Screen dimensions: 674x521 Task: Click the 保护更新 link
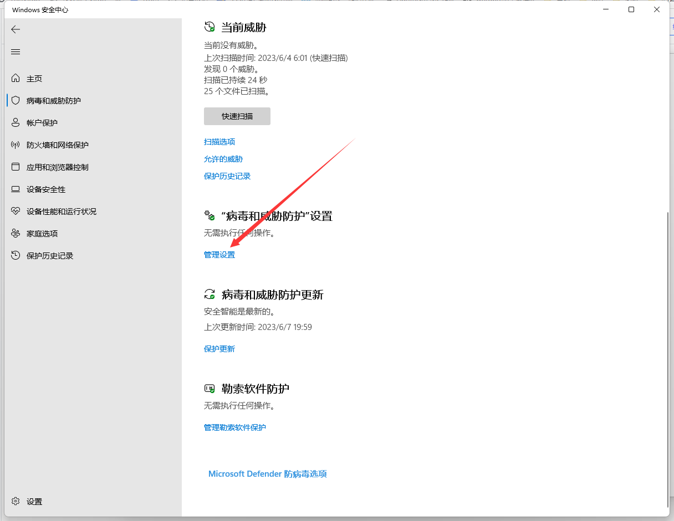(x=219, y=349)
